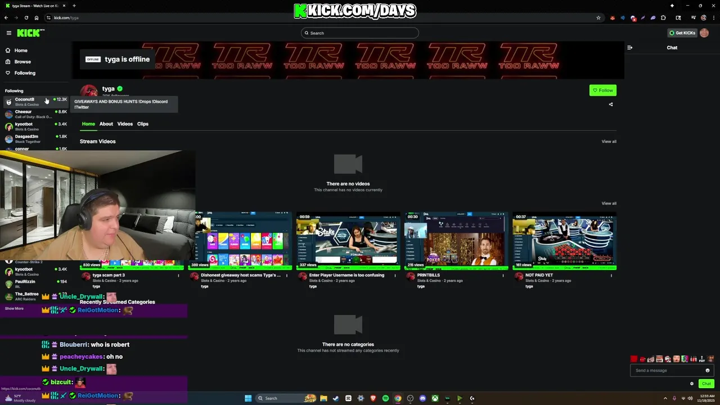Open the hamburger sidebar menu
This screenshot has height=405, width=720.
pos(9,33)
